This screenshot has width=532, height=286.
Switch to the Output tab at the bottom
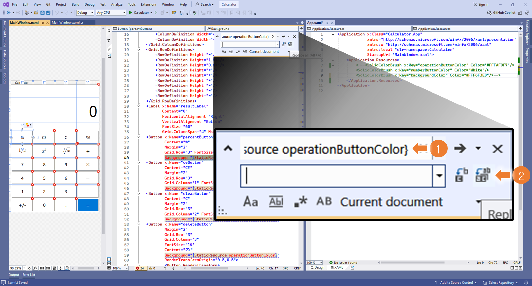tap(14, 275)
